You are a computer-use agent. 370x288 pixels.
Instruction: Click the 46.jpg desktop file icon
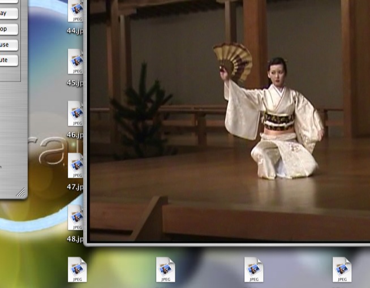75,114
